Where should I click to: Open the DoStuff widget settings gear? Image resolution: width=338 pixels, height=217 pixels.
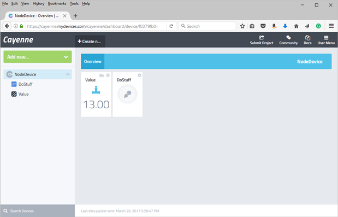(139, 75)
